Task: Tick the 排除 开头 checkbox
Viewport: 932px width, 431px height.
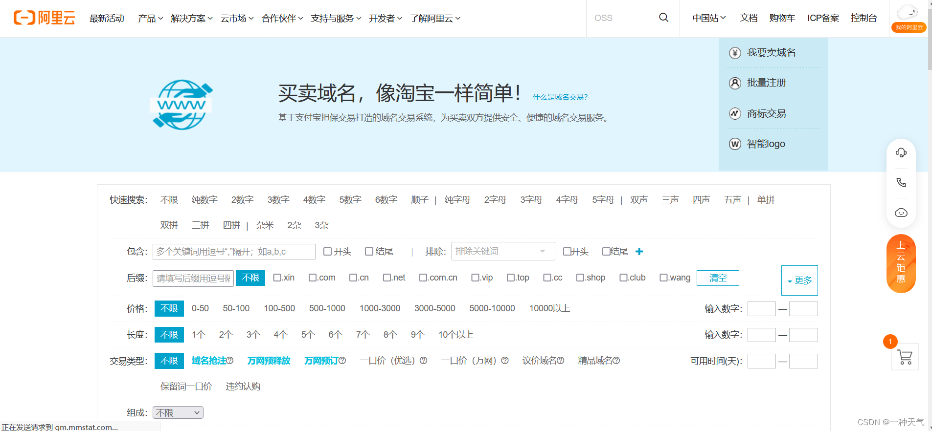Action: (567, 251)
